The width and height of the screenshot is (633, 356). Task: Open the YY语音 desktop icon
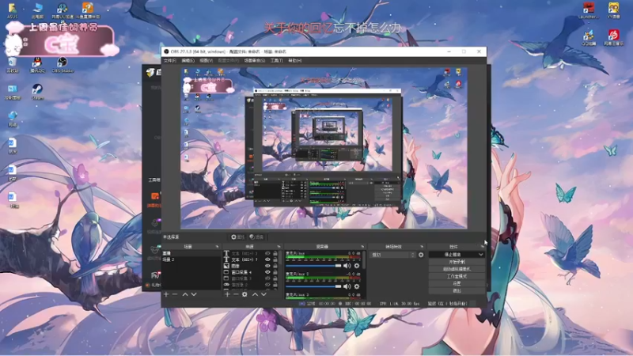point(614,11)
